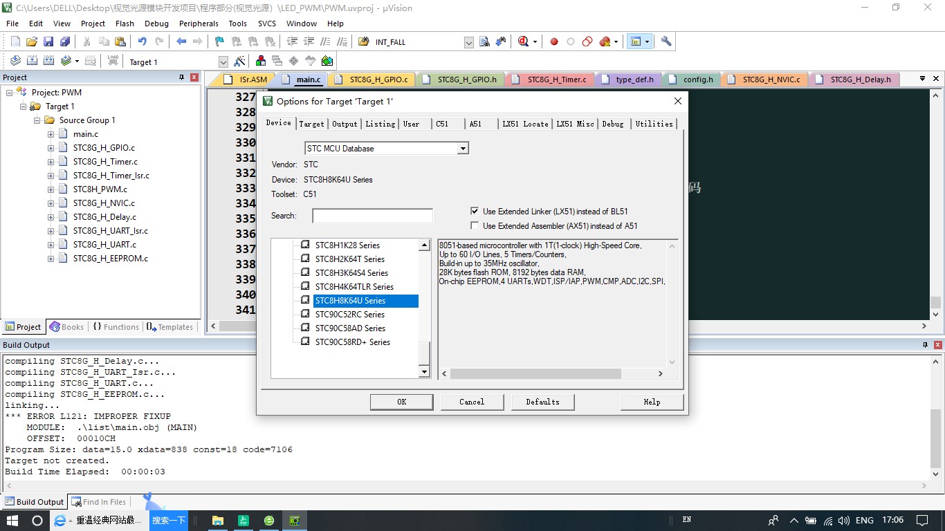Expand main.c node in project tree
Image resolution: width=945 pixels, height=531 pixels.
[51, 134]
